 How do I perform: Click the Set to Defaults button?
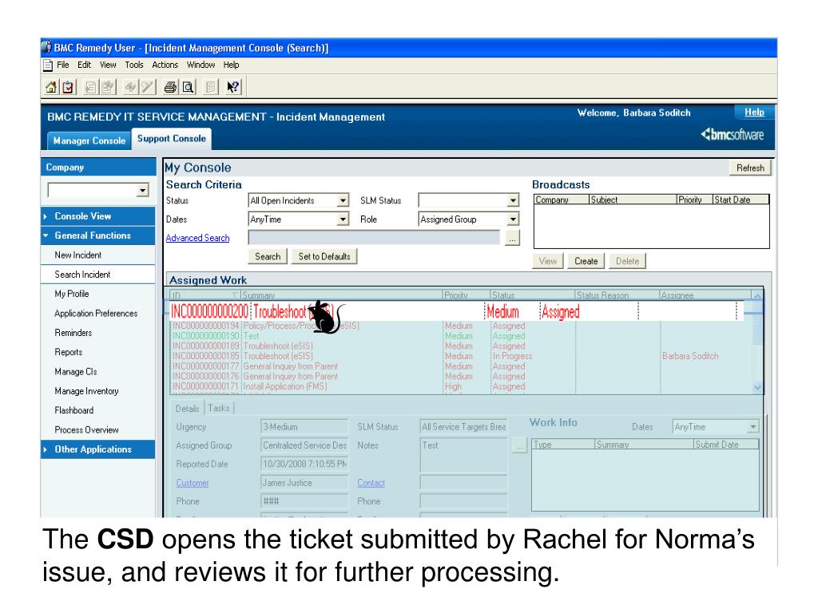click(x=324, y=256)
